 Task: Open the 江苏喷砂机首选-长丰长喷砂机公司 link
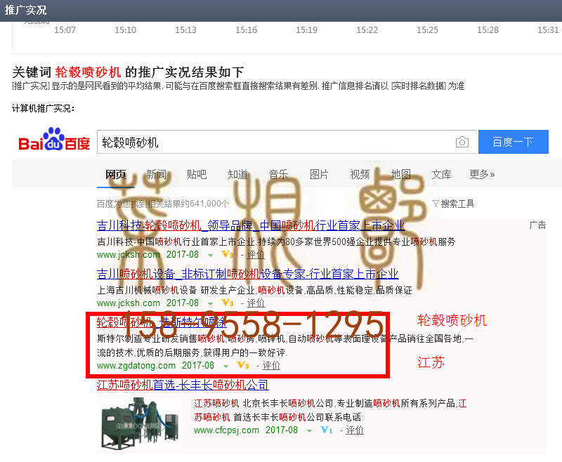coord(183,385)
